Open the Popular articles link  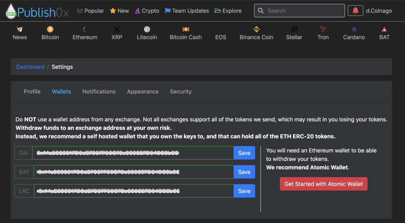(x=94, y=11)
